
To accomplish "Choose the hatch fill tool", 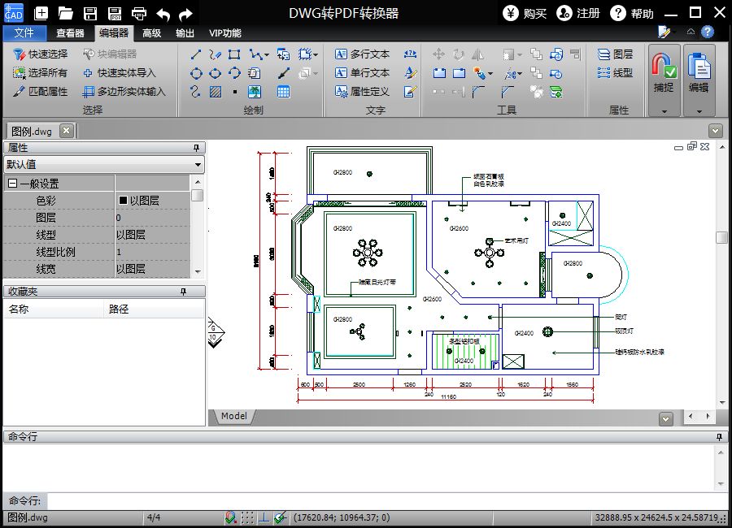I will tap(216, 92).
